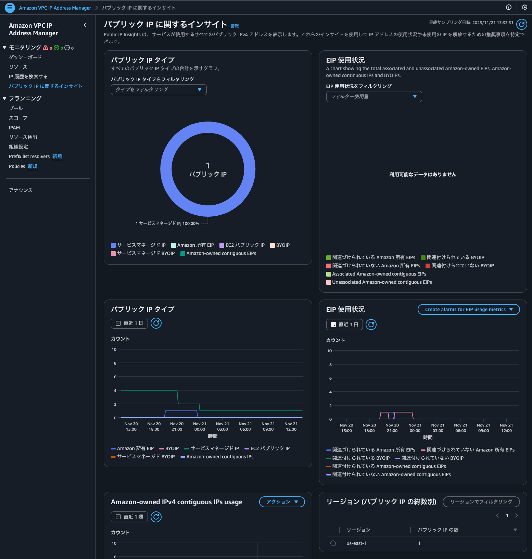
Task: Toggle BYOIP legend in donut chart
Action: pos(280,245)
